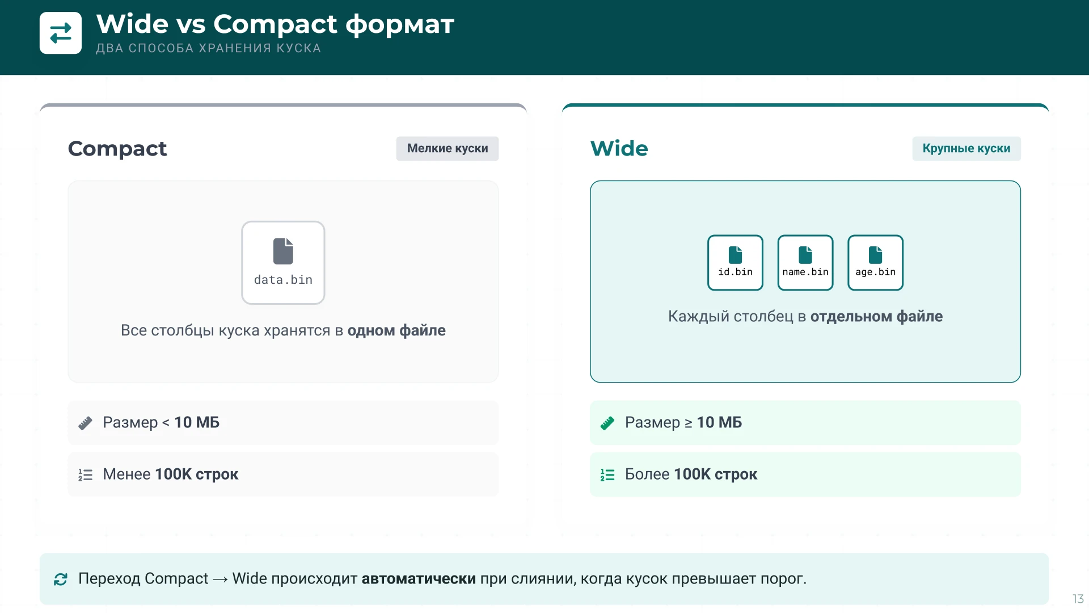The image size is (1089, 613).
Task: Click the Размер ≥ 10 МБ row
Action: click(x=805, y=423)
